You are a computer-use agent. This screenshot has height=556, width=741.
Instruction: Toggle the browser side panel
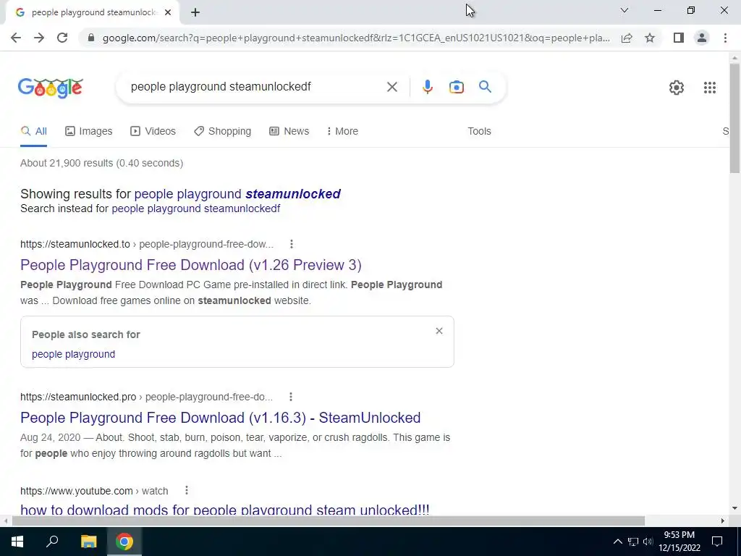click(x=679, y=38)
